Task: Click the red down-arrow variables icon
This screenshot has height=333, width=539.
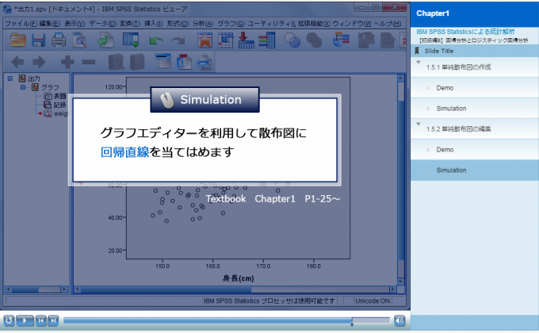Action: (x=247, y=40)
